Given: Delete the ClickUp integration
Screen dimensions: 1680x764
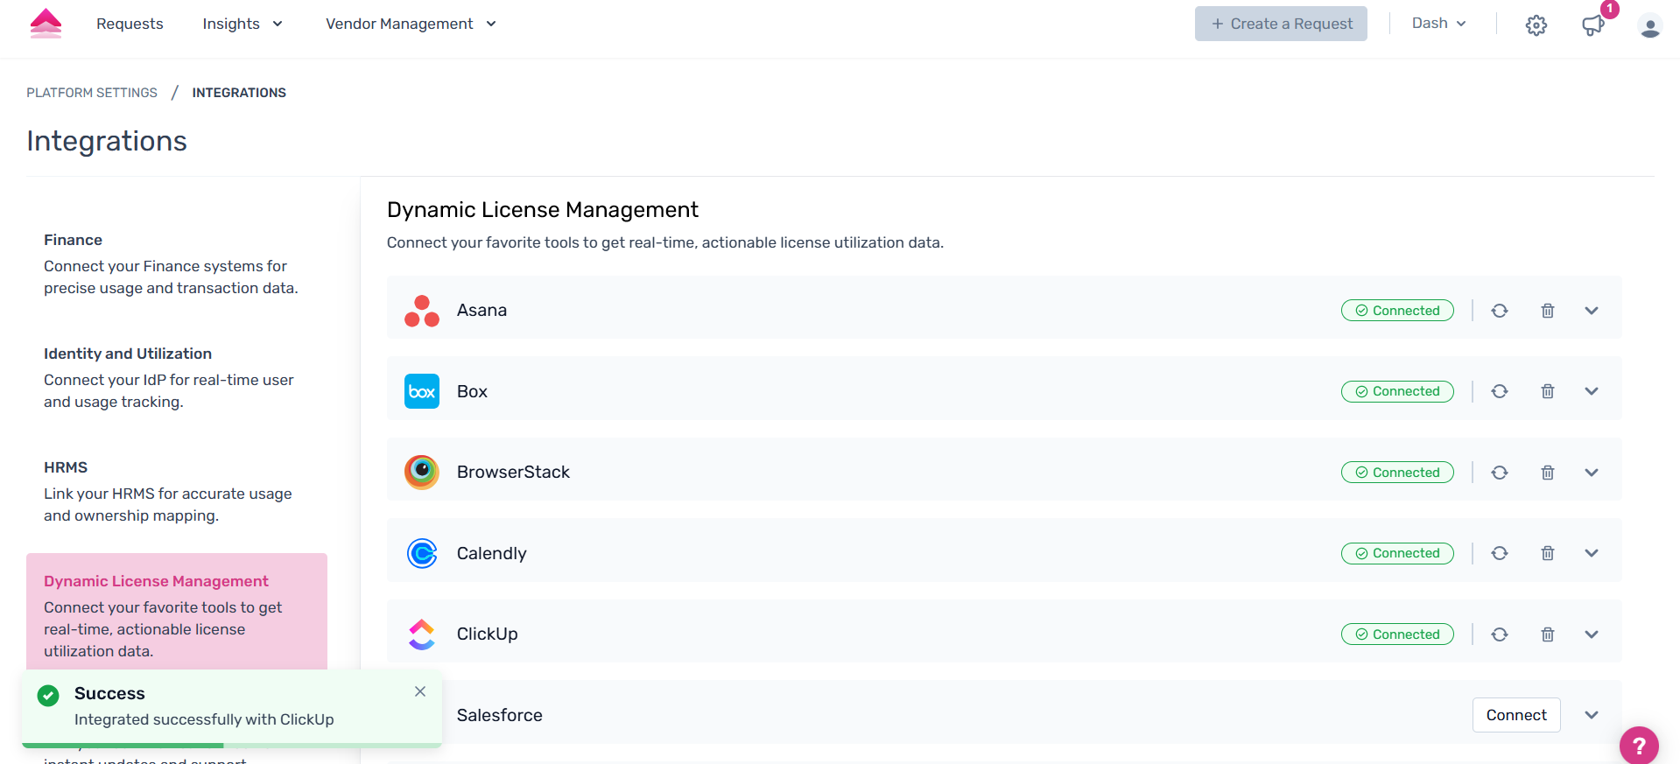Looking at the screenshot, I should (x=1548, y=634).
